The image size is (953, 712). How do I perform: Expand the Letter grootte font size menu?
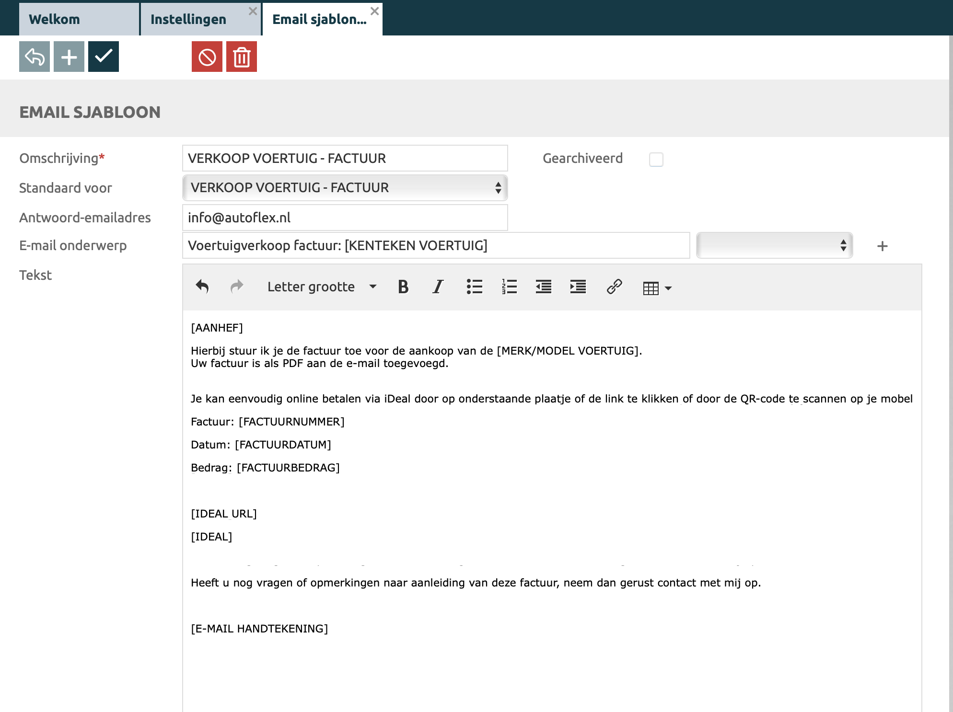pos(322,287)
